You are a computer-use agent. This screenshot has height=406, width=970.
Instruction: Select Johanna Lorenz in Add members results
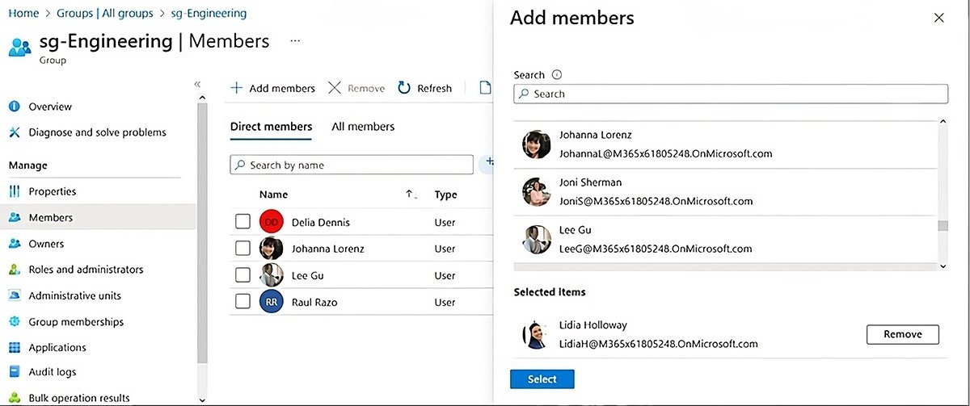(726, 144)
